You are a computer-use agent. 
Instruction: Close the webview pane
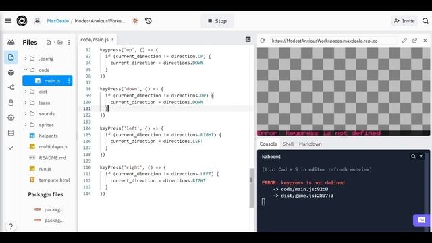[425, 40]
